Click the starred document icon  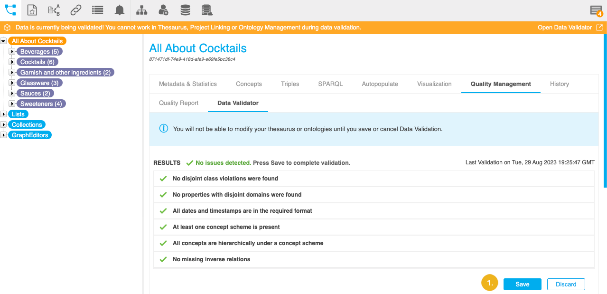pyautogui.click(x=32, y=10)
